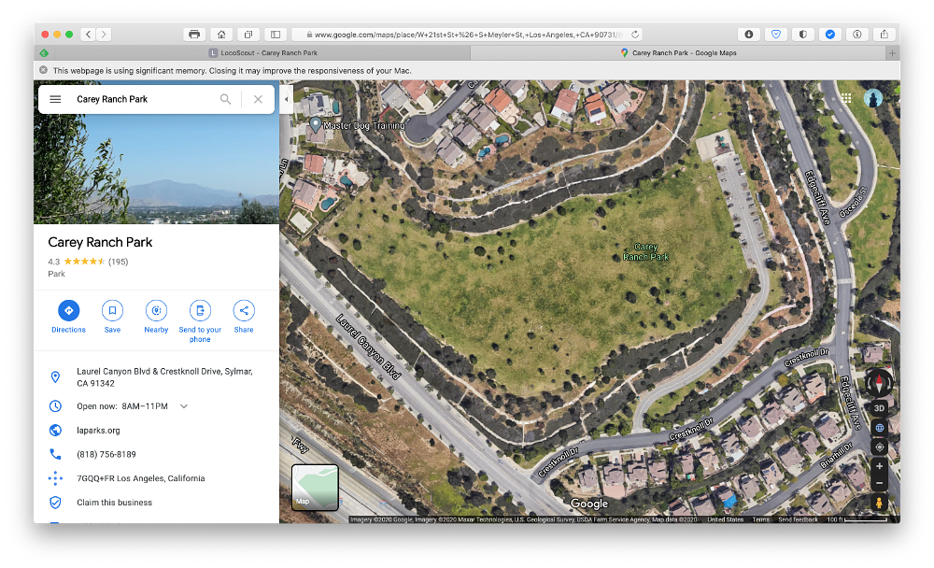934x568 pixels.
Task: Expand the opening hours dropdown
Action: point(184,406)
